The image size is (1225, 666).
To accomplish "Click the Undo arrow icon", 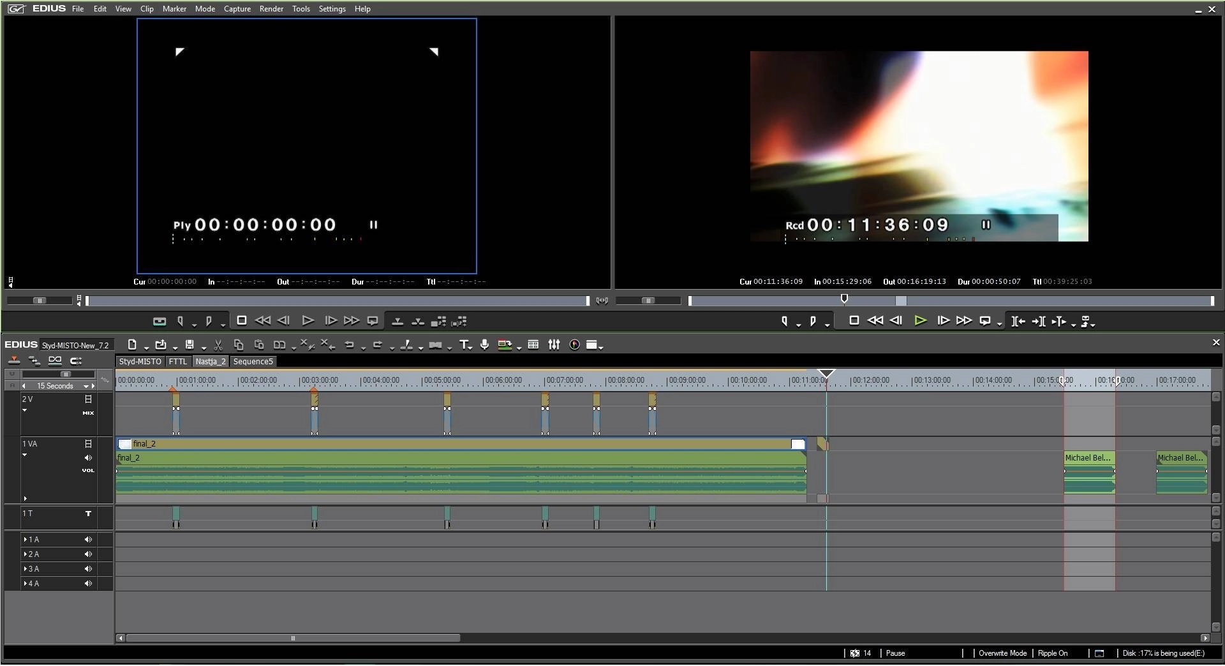I will [349, 344].
